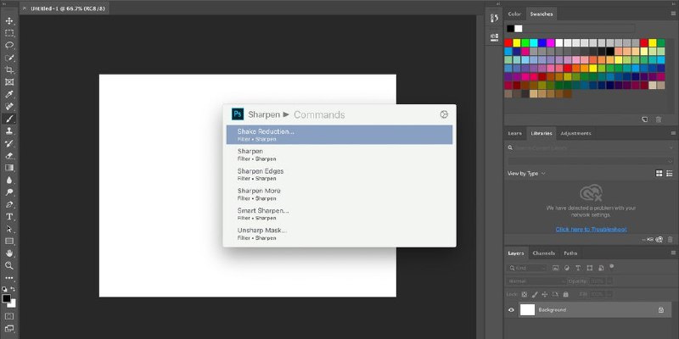Screen dimensions: 679x339
Task: Click the delete swatch trash icon
Action: click(x=659, y=119)
